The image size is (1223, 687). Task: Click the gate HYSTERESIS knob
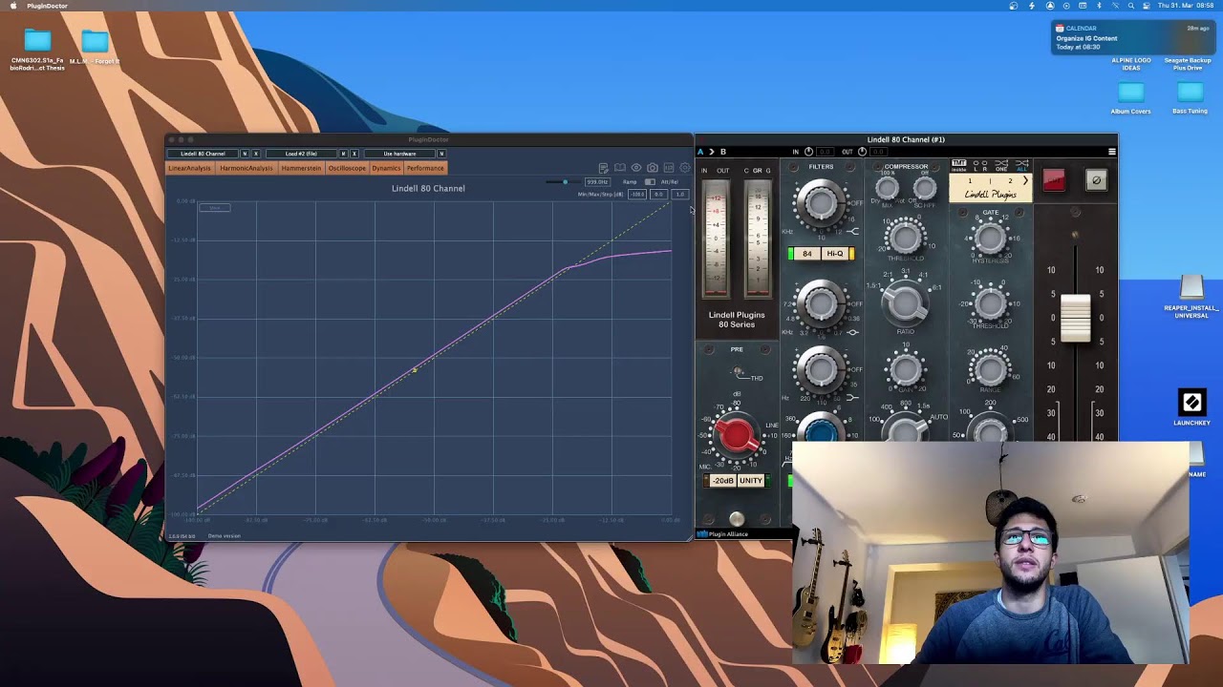click(991, 238)
